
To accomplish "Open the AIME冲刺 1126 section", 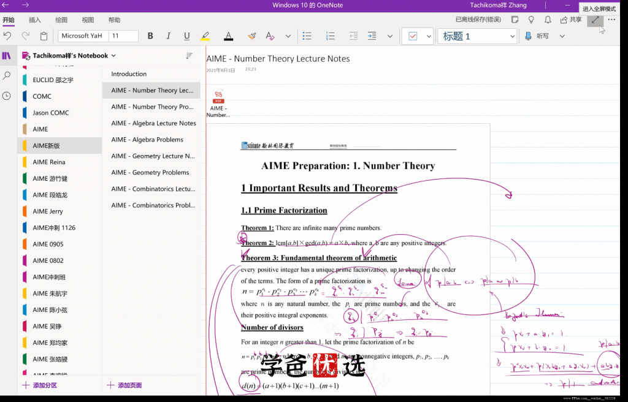I will click(59, 228).
